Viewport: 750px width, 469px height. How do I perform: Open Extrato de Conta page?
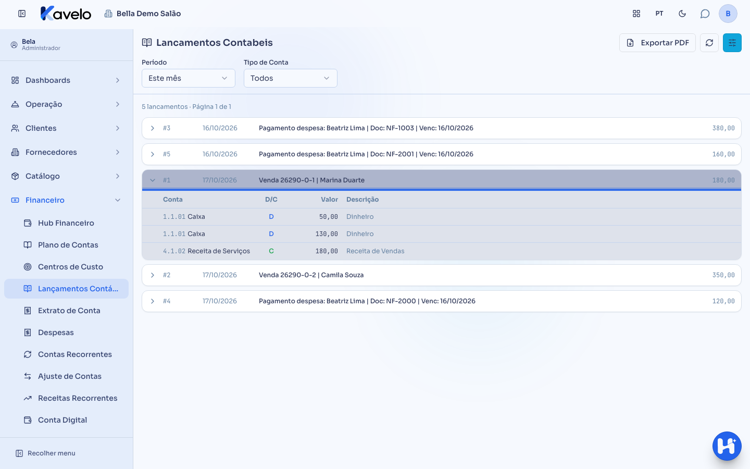pyautogui.click(x=66, y=311)
